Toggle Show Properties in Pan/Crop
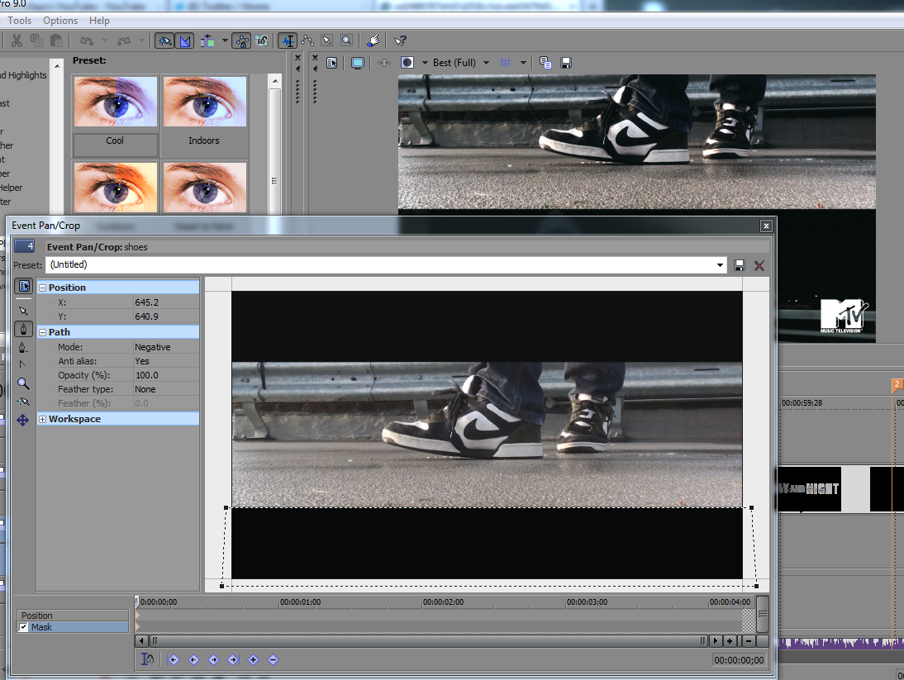Screen dimensions: 904x680 tap(24, 286)
